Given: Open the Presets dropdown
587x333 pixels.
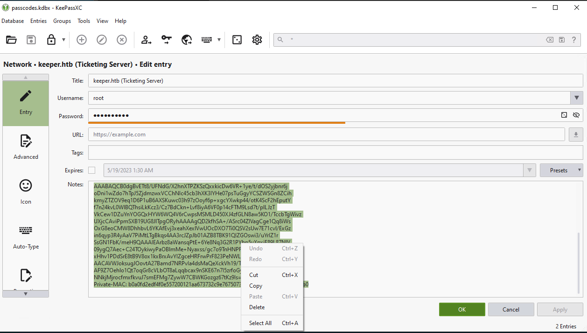Looking at the screenshot, I should (561, 170).
